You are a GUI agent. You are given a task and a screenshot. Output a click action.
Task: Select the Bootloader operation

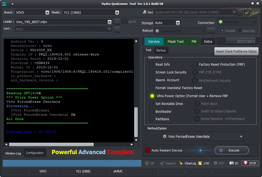click(x=152, y=111)
